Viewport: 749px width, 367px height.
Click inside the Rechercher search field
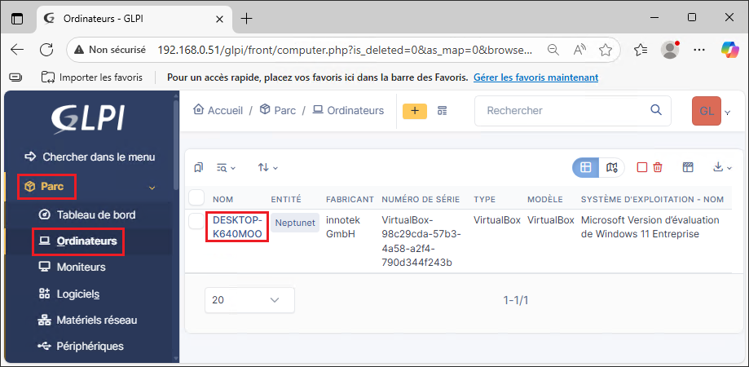pos(562,110)
